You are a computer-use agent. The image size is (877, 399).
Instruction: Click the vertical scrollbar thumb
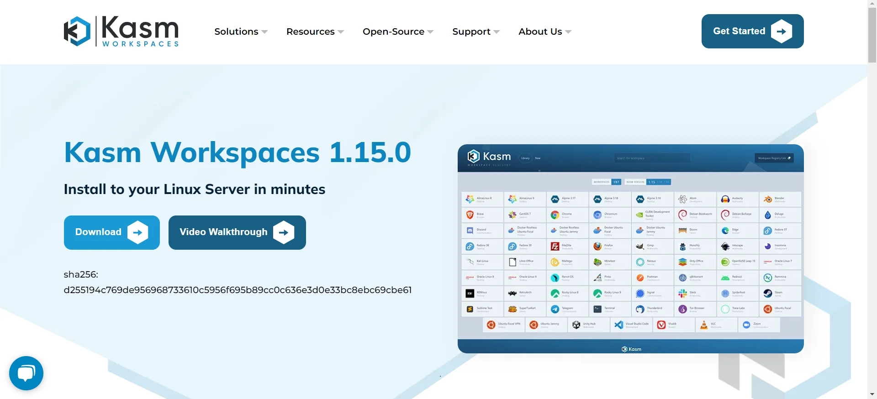(872, 34)
